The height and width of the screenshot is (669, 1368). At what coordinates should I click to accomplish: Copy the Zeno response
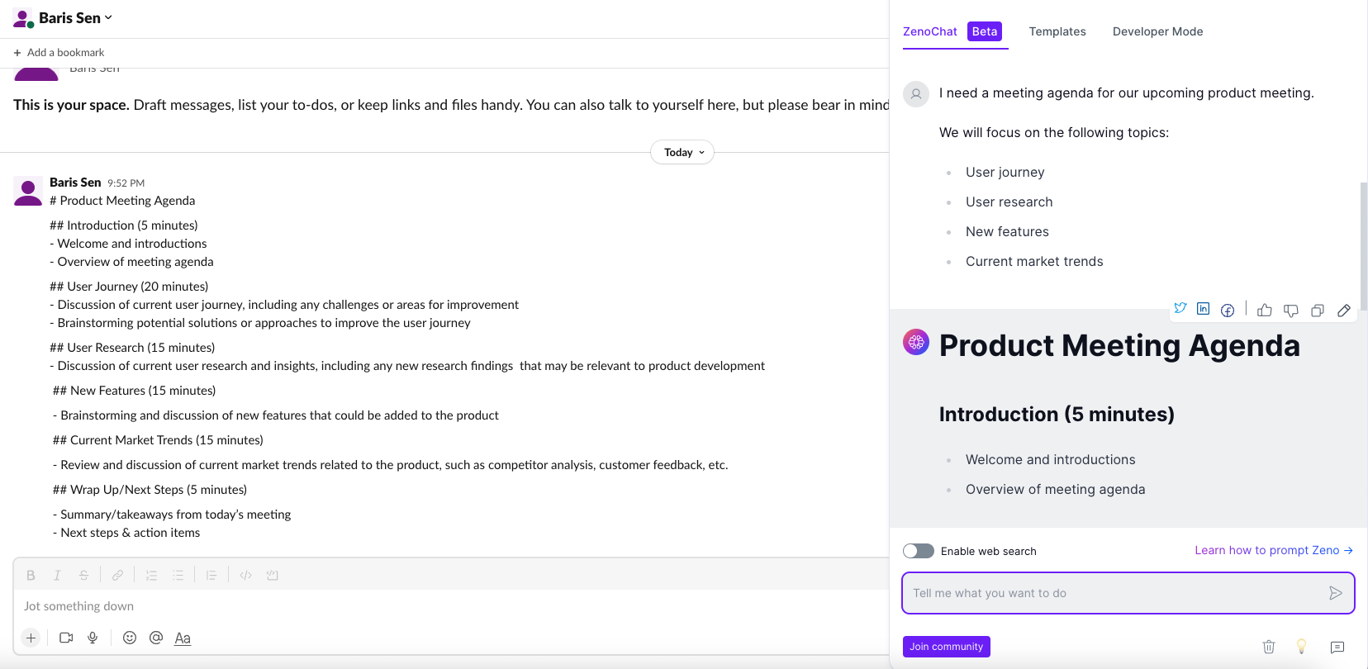[1318, 311]
